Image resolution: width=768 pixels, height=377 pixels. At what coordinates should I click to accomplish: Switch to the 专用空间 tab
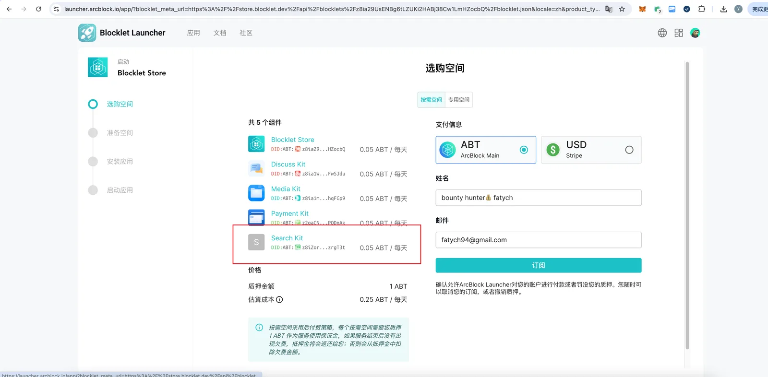(459, 100)
